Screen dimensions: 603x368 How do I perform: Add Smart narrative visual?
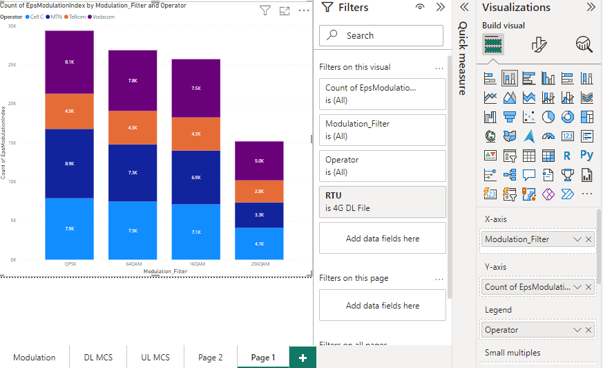tap(548, 175)
